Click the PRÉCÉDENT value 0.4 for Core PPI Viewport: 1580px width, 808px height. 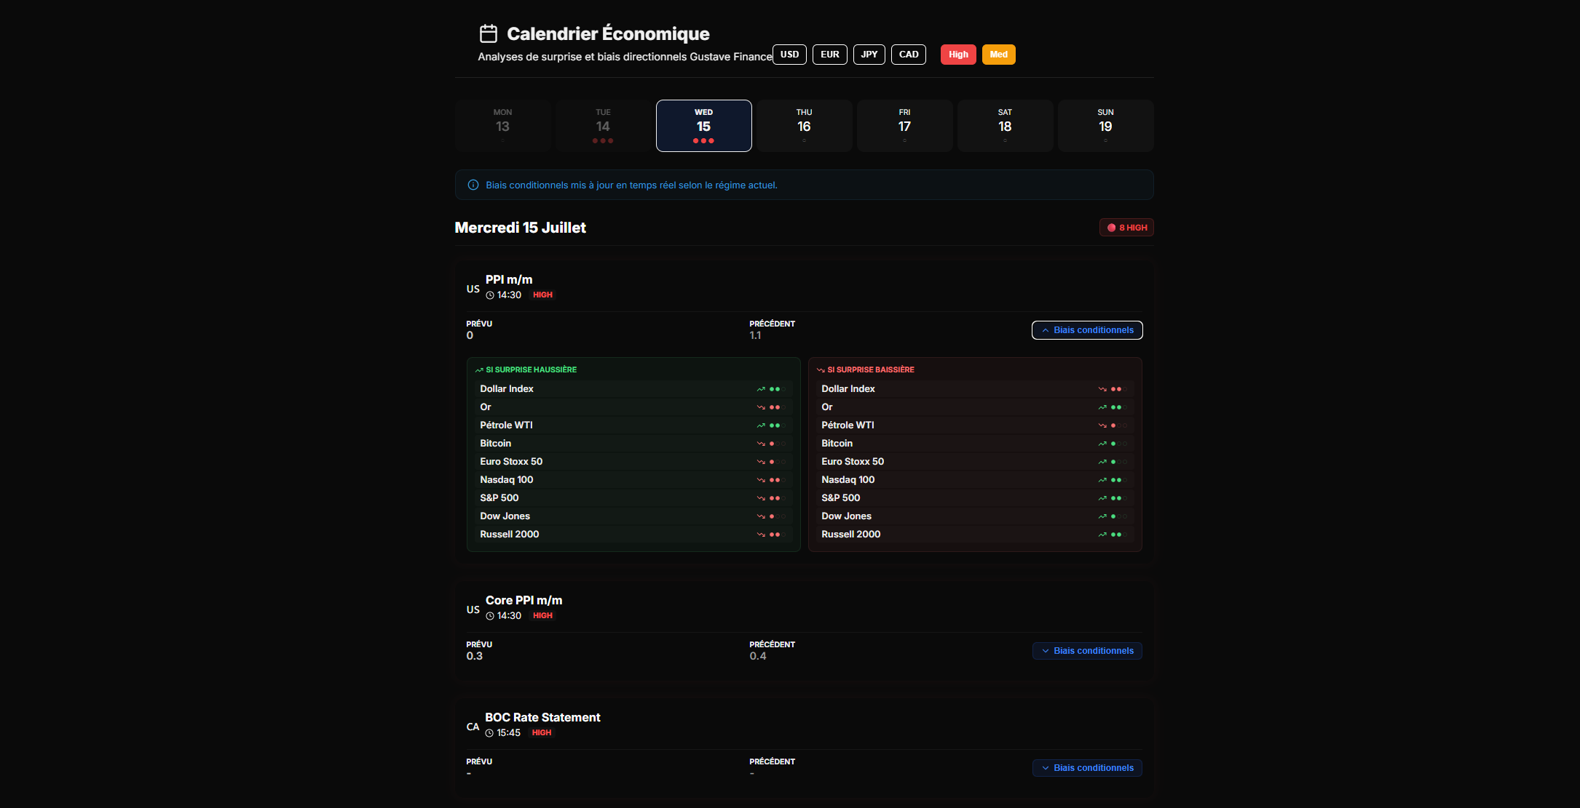click(757, 656)
